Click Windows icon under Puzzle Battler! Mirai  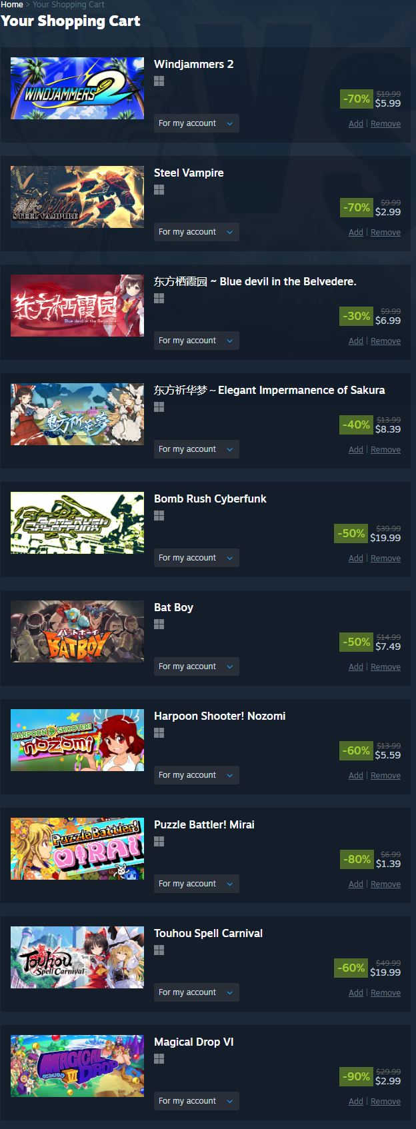pos(159,842)
